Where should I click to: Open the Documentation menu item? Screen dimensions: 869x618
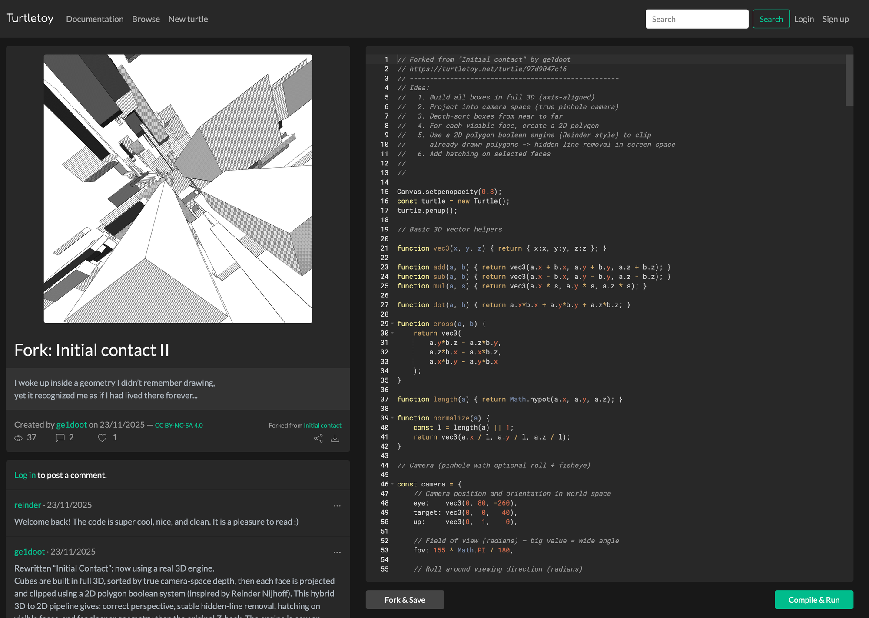click(95, 19)
